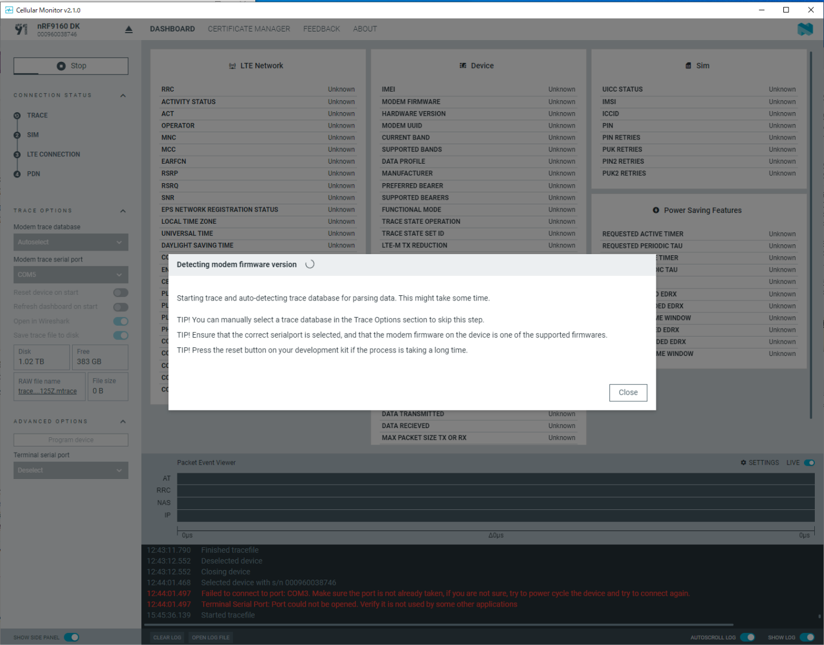The image size is (824, 645).
Task: Collapse the Connection Status section
Action: pyautogui.click(x=123, y=96)
